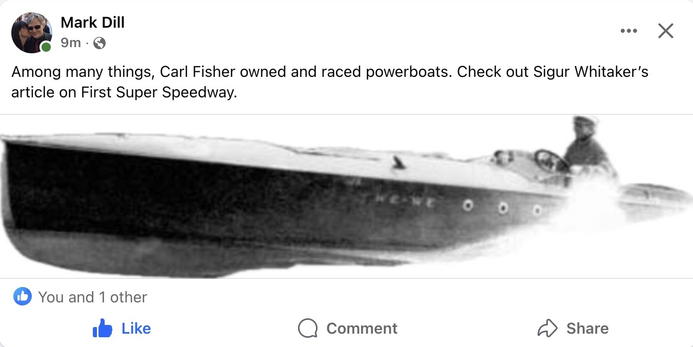Open Mark Dill's profile picture
This screenshot has height=347, width=693.
point(31,32)
